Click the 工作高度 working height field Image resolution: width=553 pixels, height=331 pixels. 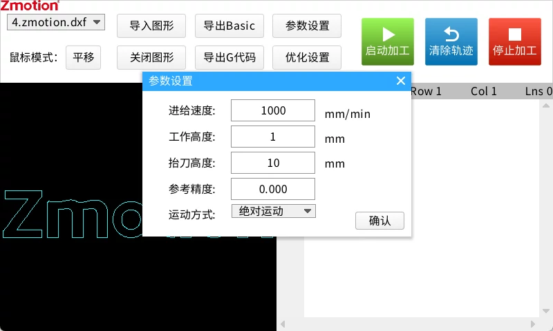click(273, 137)
